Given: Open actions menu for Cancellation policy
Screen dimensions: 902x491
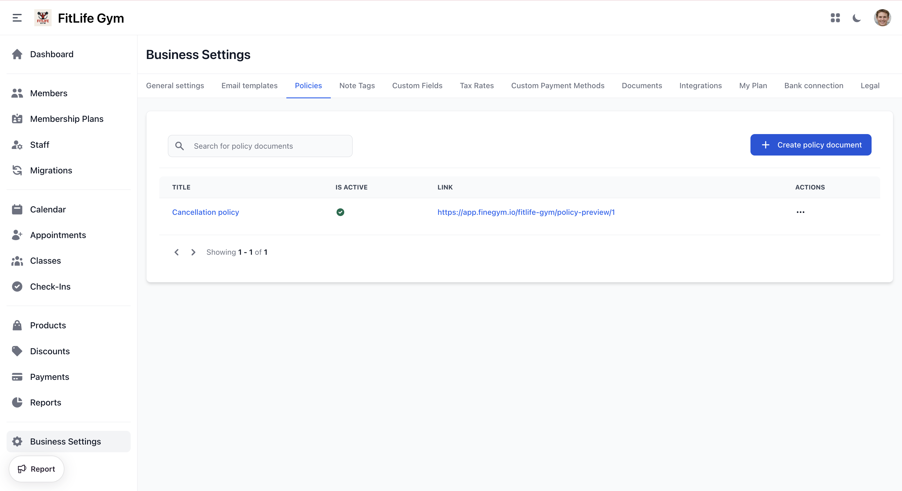Looking at the screenshot, I should pyautogui.click(x=800, y=212).
